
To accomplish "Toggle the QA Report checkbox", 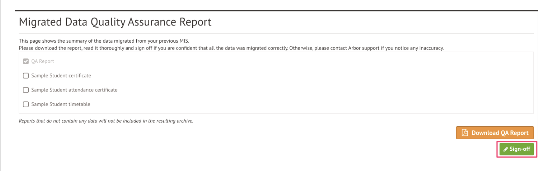I will pos(26,61).
